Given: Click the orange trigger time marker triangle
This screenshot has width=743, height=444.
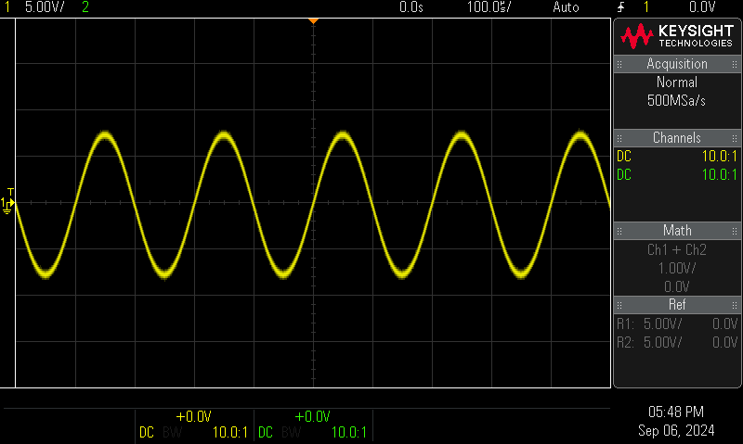Looking at the screenshot, I should 313,20.
